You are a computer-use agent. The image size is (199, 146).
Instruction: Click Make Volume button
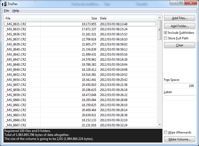(180, 139)
